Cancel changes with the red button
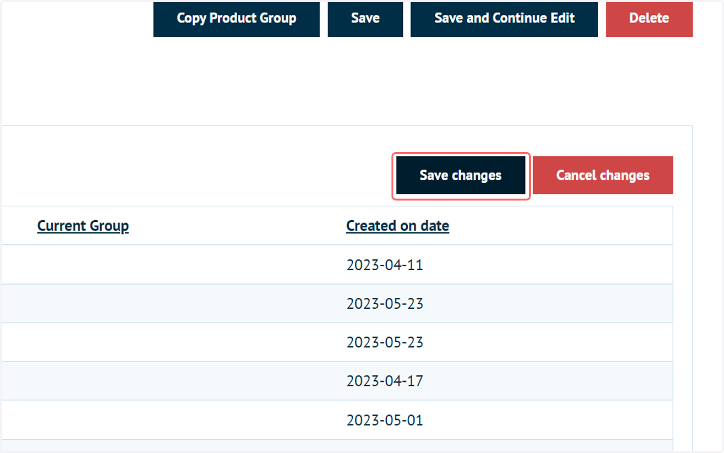This screenshot has height=453, width=724. click(603, 176)
